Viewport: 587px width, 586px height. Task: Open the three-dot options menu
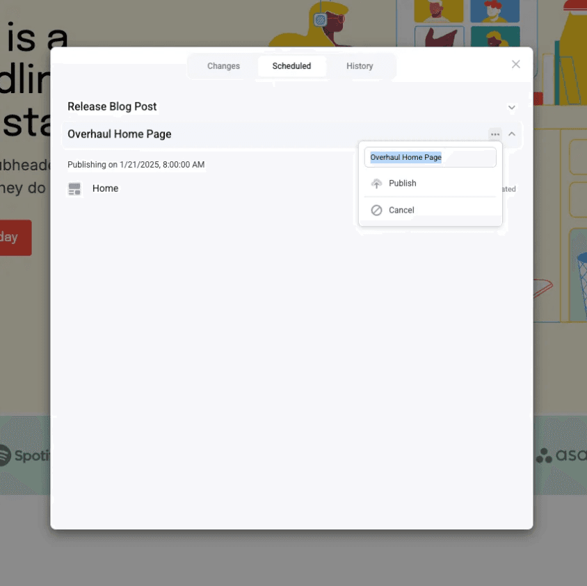(x=495, y=134)
